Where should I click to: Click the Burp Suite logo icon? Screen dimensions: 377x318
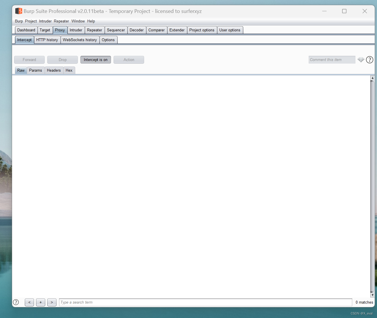coord(19,11)
